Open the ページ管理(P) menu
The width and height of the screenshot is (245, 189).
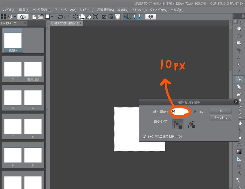click(x=42, y=10)
